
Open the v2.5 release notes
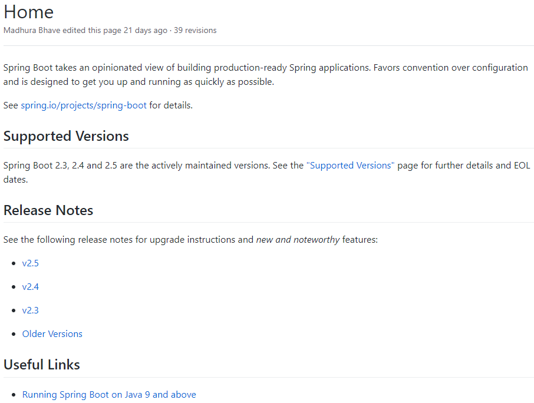(31, 263)
